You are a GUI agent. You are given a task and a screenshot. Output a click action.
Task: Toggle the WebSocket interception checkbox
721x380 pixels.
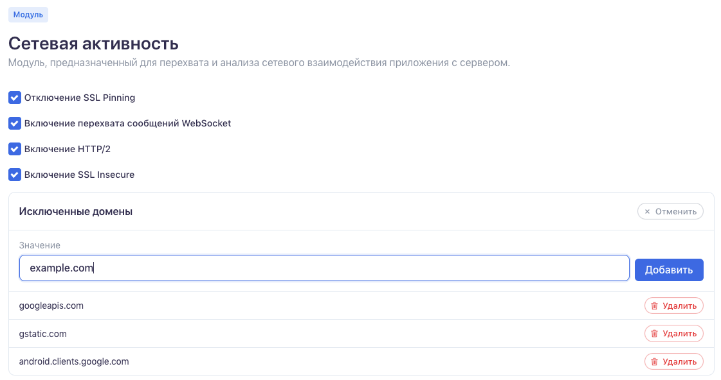coord(15,123)
